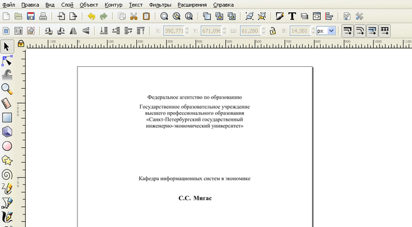Create a new document
This screenshot has width=412, height=227.
pos(6,16)
